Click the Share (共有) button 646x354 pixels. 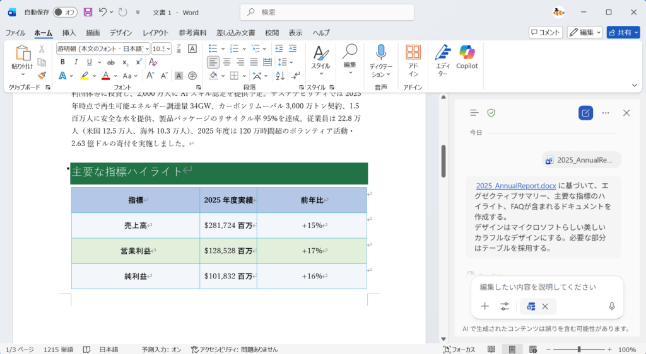(622, 32)
